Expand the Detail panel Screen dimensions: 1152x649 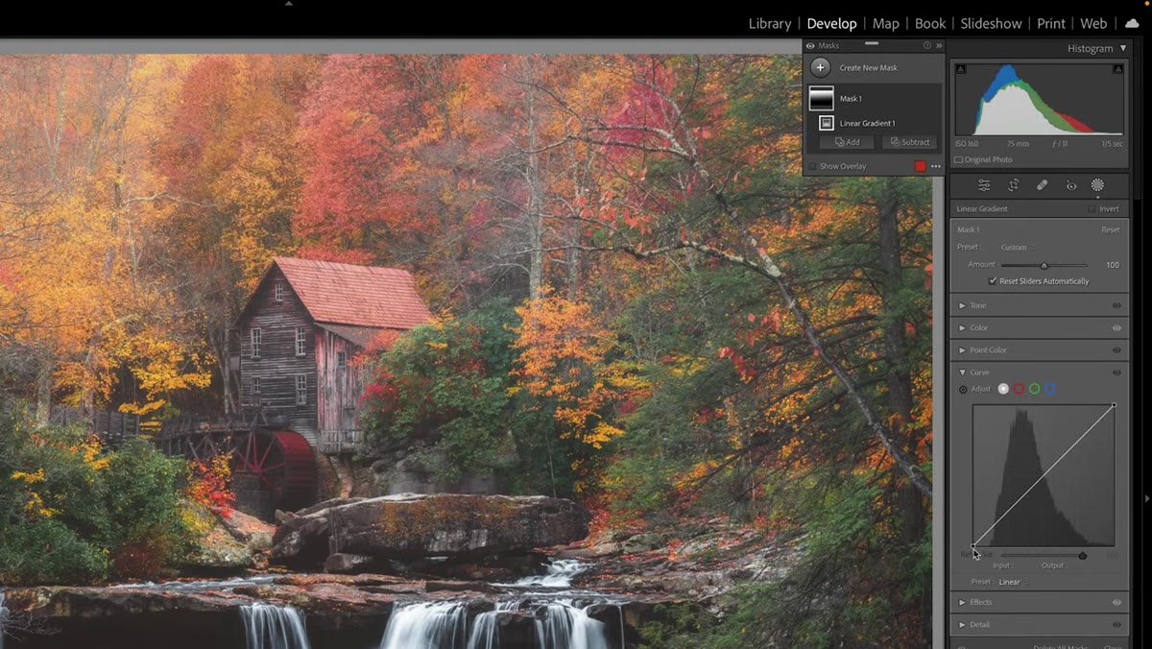[x=963, y=624]
